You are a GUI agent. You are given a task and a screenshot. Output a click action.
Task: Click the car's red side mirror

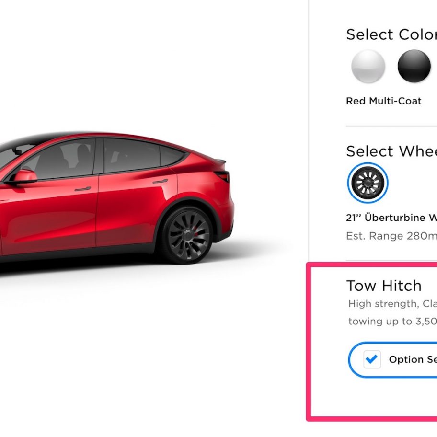point(25,176)
